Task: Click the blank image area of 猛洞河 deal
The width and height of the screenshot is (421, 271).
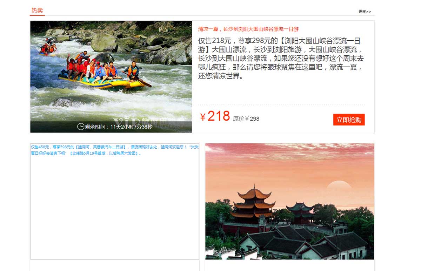Action: coord(115,209)
